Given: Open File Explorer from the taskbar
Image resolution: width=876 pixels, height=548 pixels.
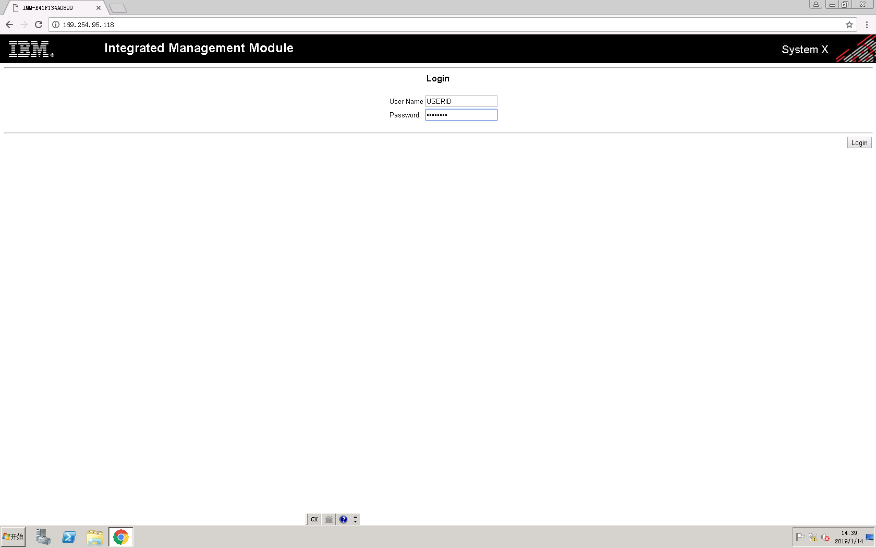Looking at the screenshot, I should pyautogui.click(x=94, y=537).
